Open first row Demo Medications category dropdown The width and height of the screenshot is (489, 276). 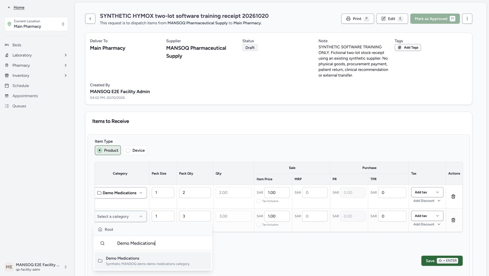121,193
